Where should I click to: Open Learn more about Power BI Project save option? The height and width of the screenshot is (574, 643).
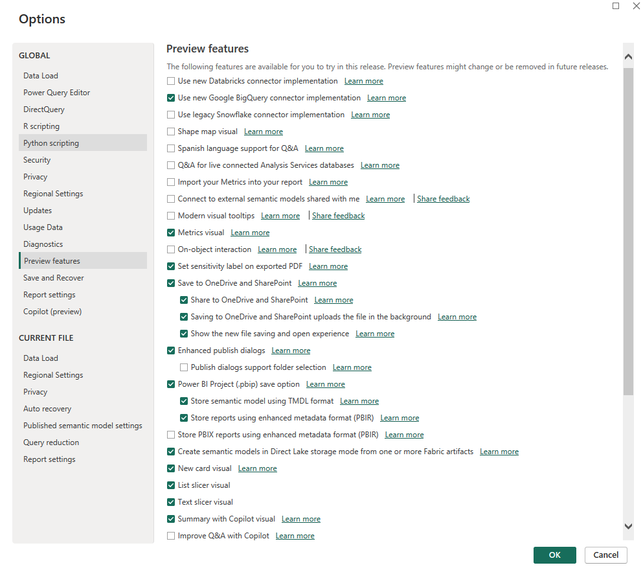325,384
